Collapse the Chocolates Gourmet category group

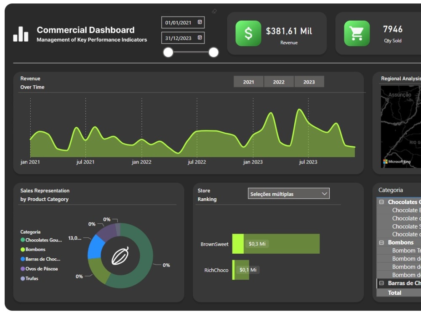[x=381, y=202]
